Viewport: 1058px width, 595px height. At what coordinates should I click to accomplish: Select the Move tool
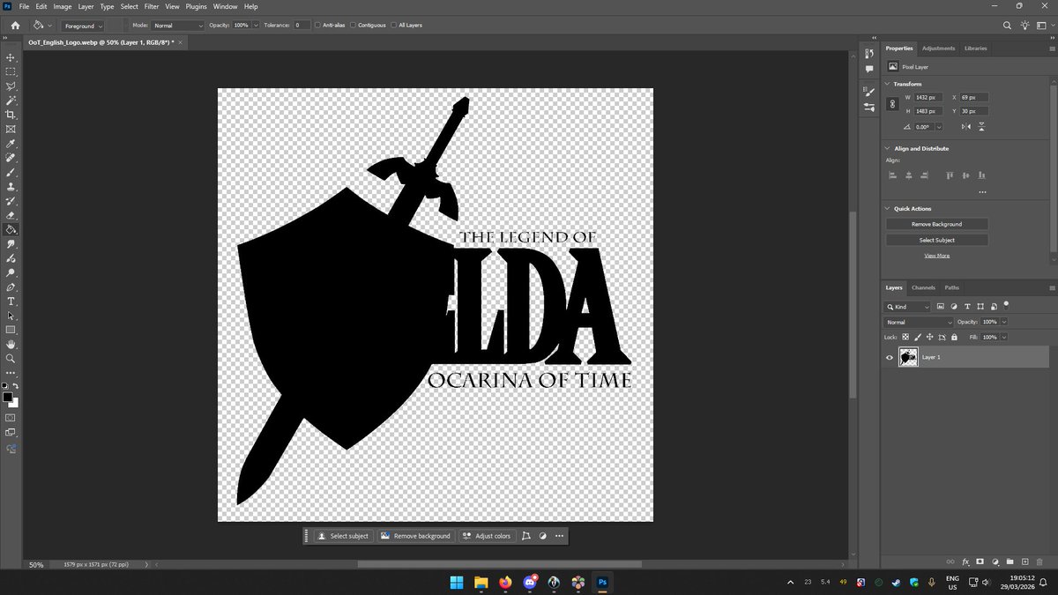pyautogui.click(x=11, y=57)
